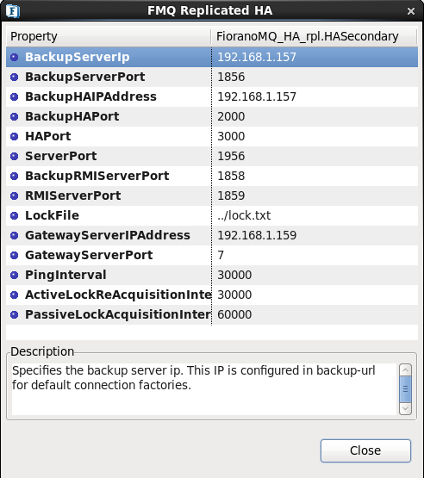Screen dimensions: 424x478
Task: Click the bullet icon next to HAPort
Action: 15,136
